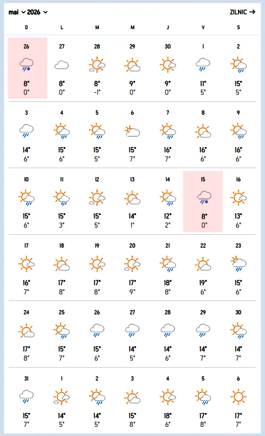Expand the 2026 year selector

[37, 12]
